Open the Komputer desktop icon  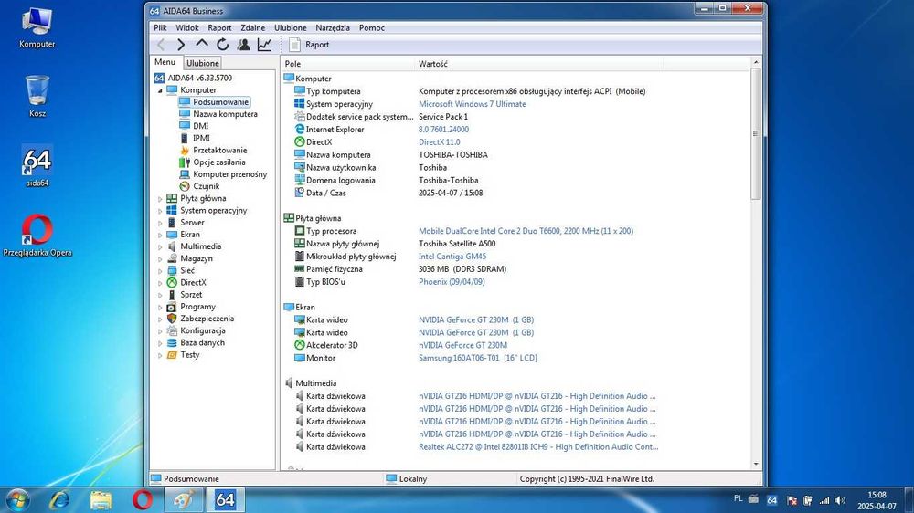click(37, 27)
